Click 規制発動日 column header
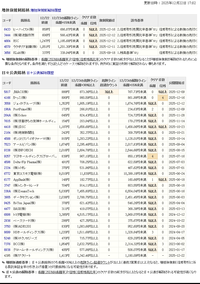This screenshot has height=284, width=200. pyautogui.click(x=107, y=20)
